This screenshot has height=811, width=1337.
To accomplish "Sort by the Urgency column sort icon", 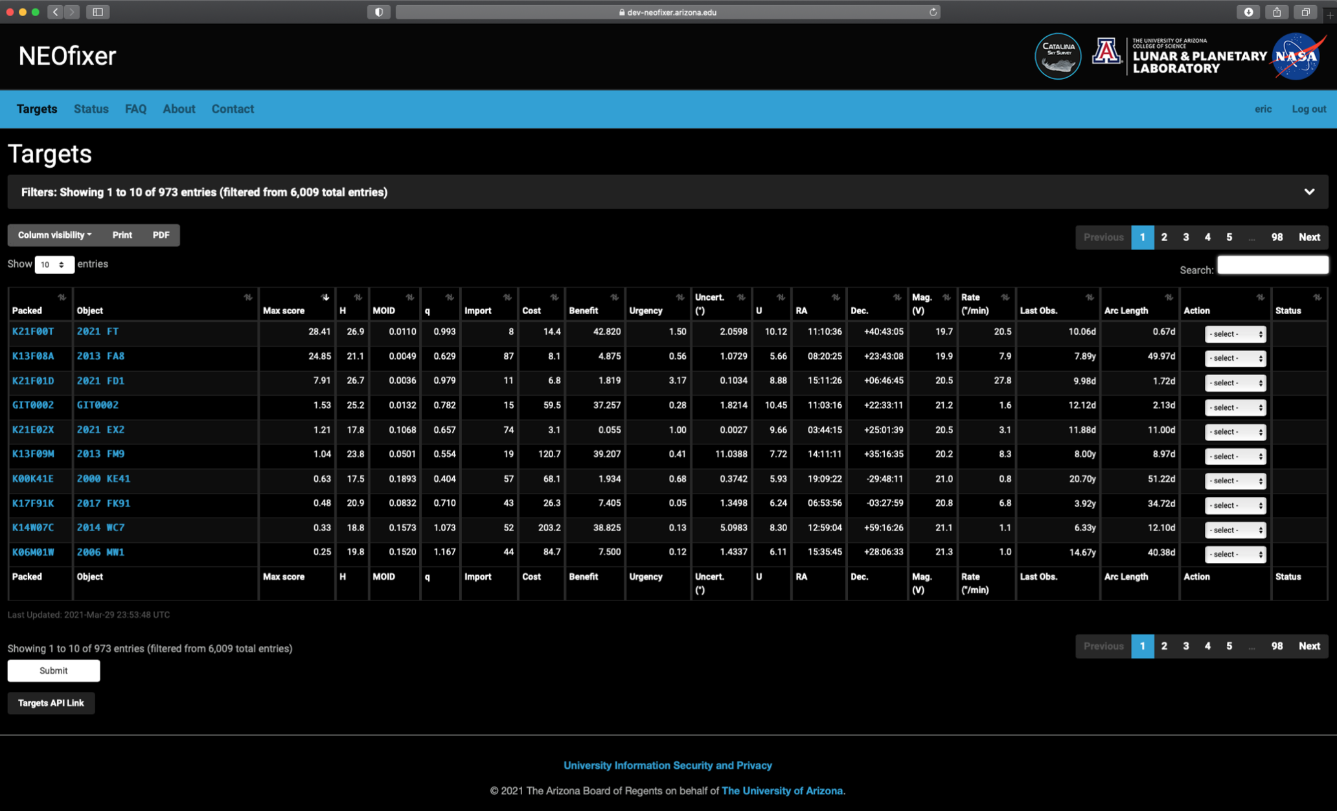I will coord(680,297).
